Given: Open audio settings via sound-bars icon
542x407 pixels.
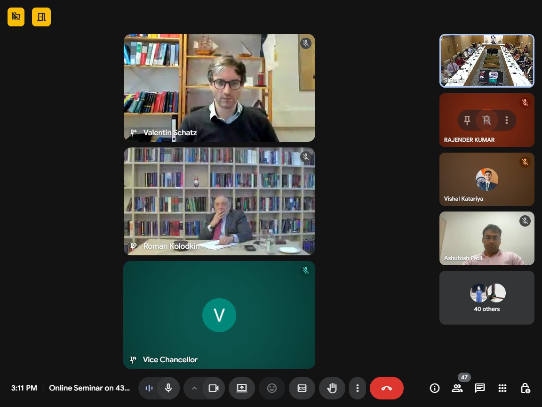Looking at the screenshot, I should (x=149, y=388).
